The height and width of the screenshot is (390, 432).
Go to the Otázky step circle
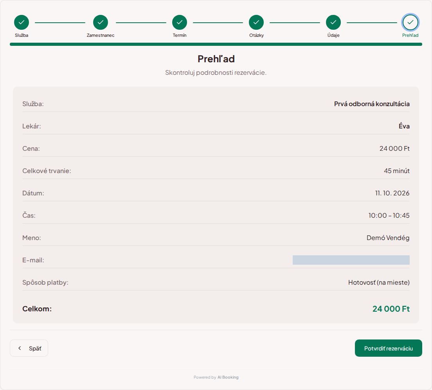[x=256, y=22]
